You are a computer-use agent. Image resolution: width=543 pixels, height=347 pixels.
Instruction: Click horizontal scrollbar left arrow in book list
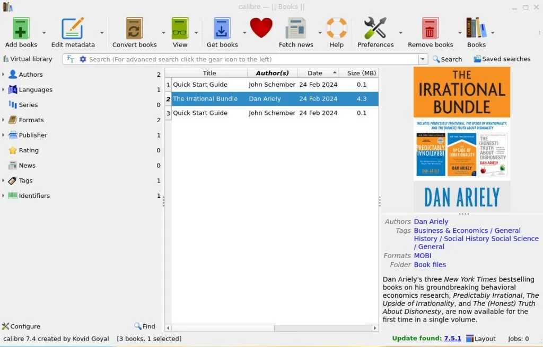168,328
